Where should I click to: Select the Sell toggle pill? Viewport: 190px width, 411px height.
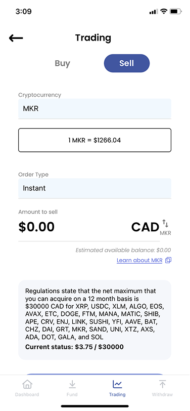pyautogui.click(x=127, y=63)
